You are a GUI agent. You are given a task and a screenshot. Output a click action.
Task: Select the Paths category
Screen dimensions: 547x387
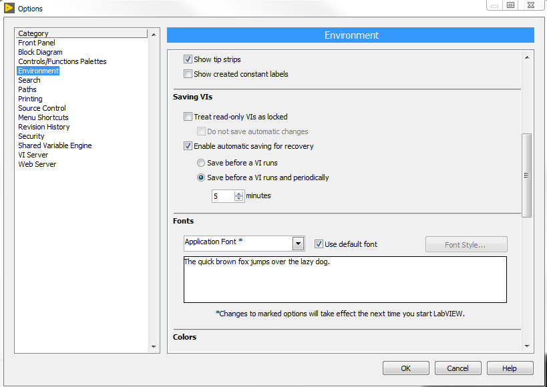[x=27, y=89]
